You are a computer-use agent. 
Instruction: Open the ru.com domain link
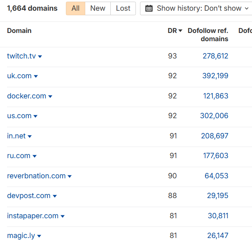(19, 156)
